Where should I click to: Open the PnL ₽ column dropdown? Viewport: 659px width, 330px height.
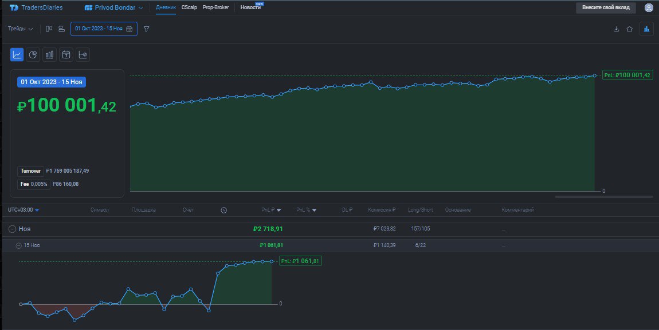[271, 210]
